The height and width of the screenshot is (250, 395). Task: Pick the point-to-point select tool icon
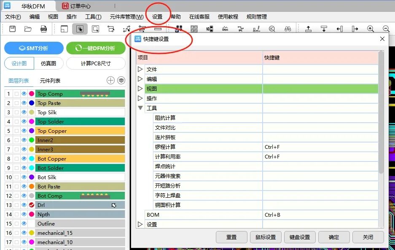pos(126,29)
